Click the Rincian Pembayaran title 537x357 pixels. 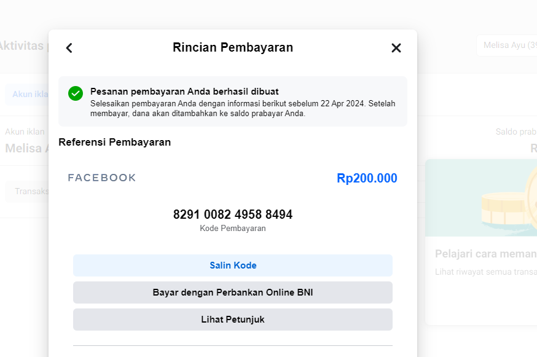[x=233, y=47]
